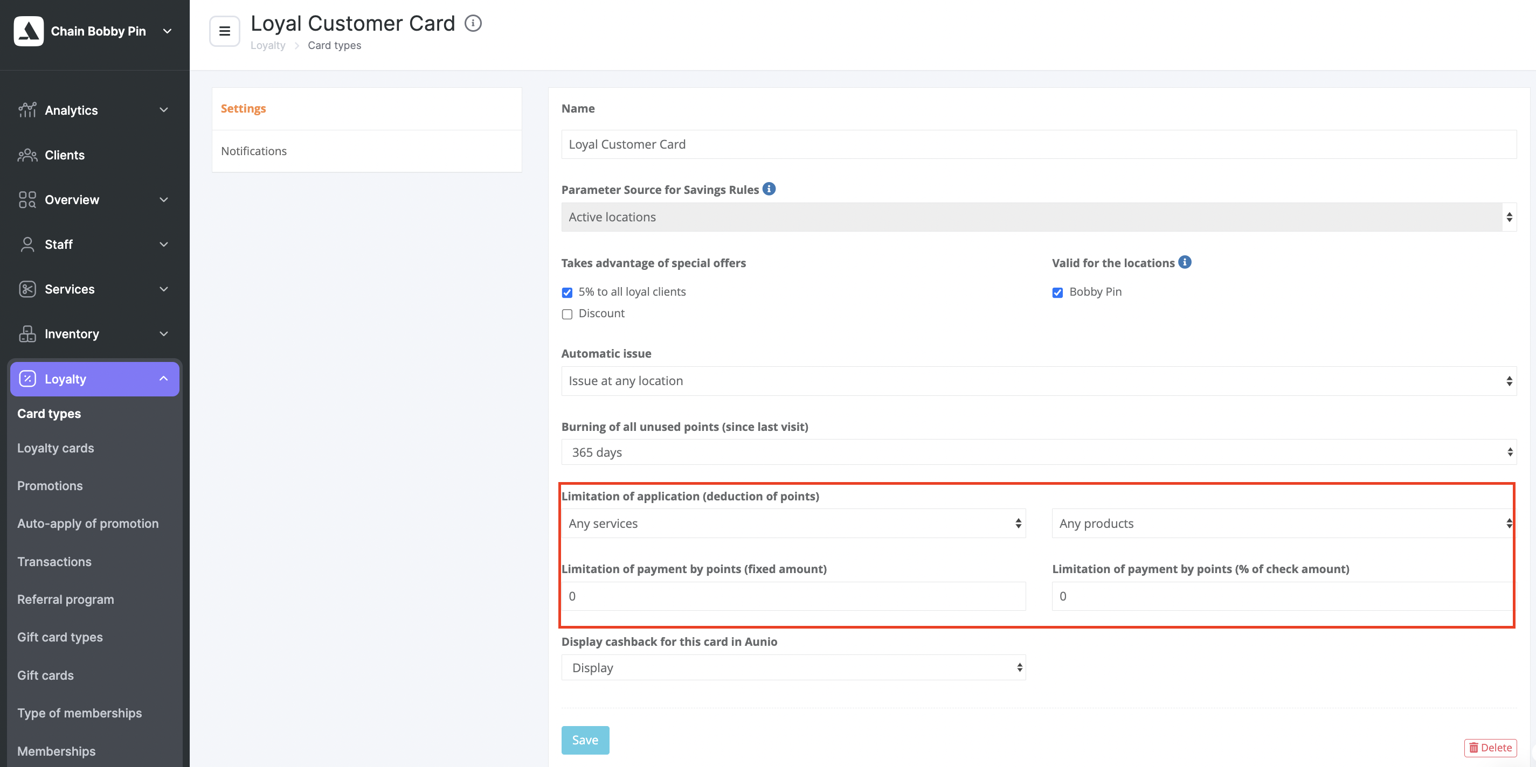Click the Analytics chart icon in sidebar
Image resolution: width=1536 pixels, height=767 pixels.
[x=27, y=110]
